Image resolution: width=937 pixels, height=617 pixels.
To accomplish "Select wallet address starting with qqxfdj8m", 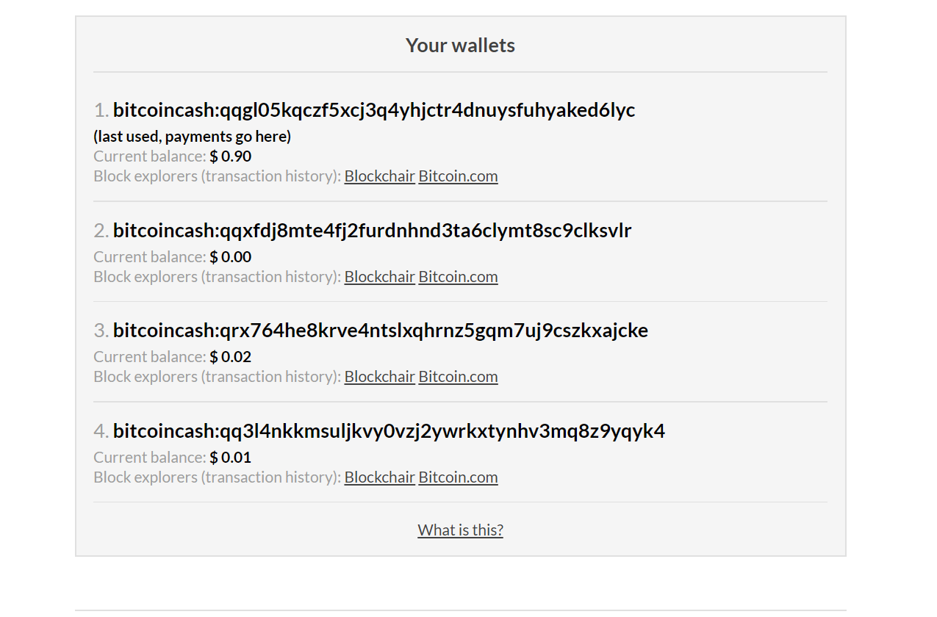I will (372, 231).
